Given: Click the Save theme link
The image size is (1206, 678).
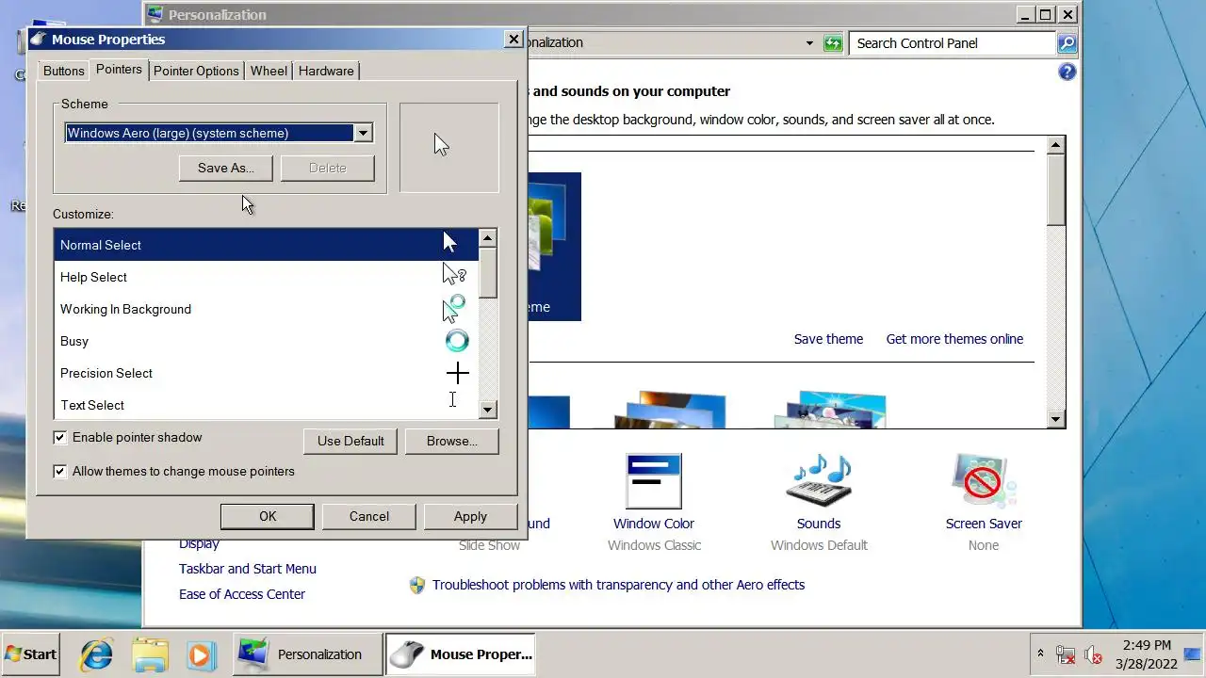Looking at the screenshot, I should pyautogui.click(x=828, y=339).
